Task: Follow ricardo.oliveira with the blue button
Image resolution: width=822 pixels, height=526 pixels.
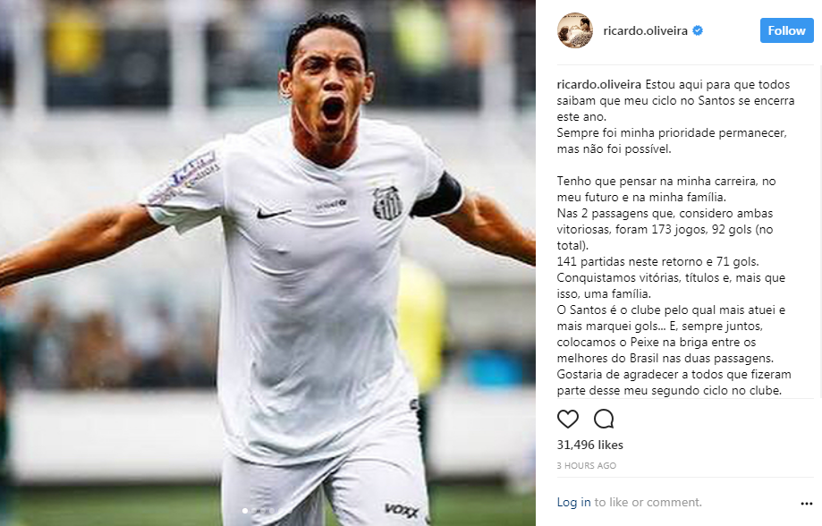Action: click(x=786, y=30)
